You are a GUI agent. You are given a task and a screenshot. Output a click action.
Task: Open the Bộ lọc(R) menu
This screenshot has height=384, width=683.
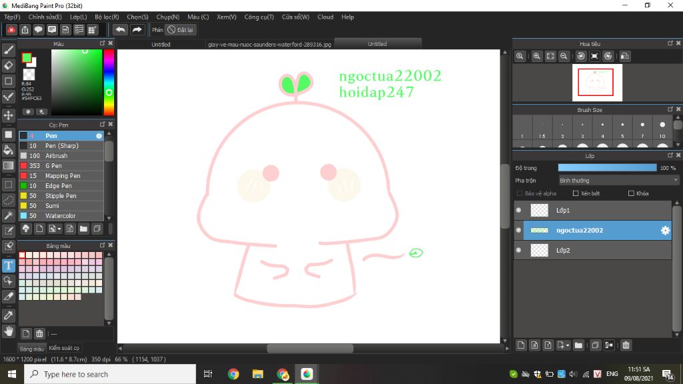click(107, 17)
